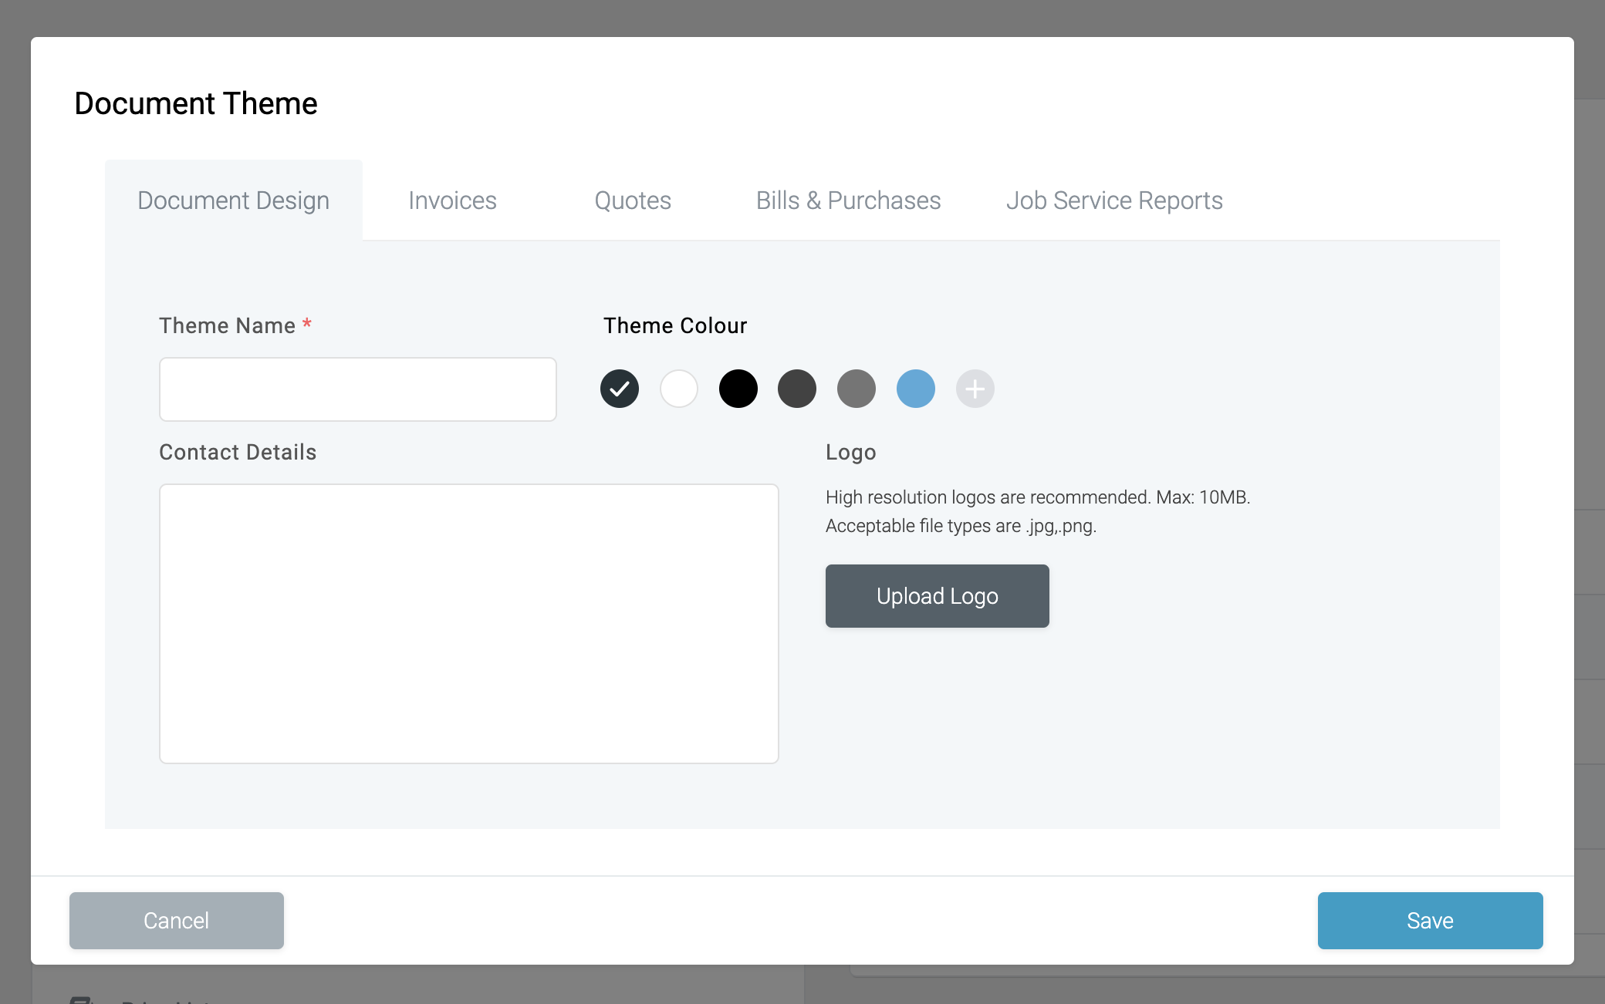Switch to the Quotes tab
Viewport: 1605px width, 1004px height.
632,200
